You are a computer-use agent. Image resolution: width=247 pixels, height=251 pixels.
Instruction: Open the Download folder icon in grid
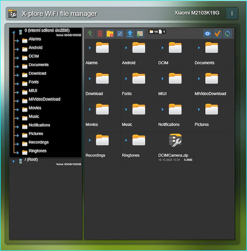[x=102, y=78]
